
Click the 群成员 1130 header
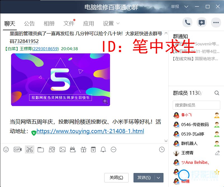pyautogui.click(x=187, y=93)
